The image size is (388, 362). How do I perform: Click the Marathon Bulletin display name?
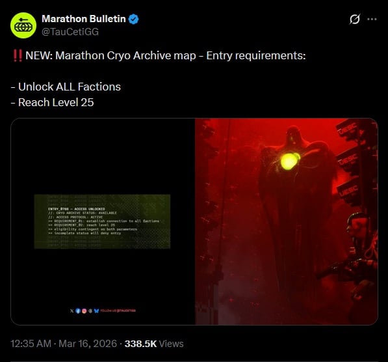[84, 19]
